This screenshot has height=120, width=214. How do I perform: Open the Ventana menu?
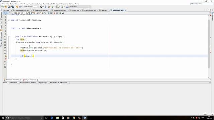tap(72, 4)
